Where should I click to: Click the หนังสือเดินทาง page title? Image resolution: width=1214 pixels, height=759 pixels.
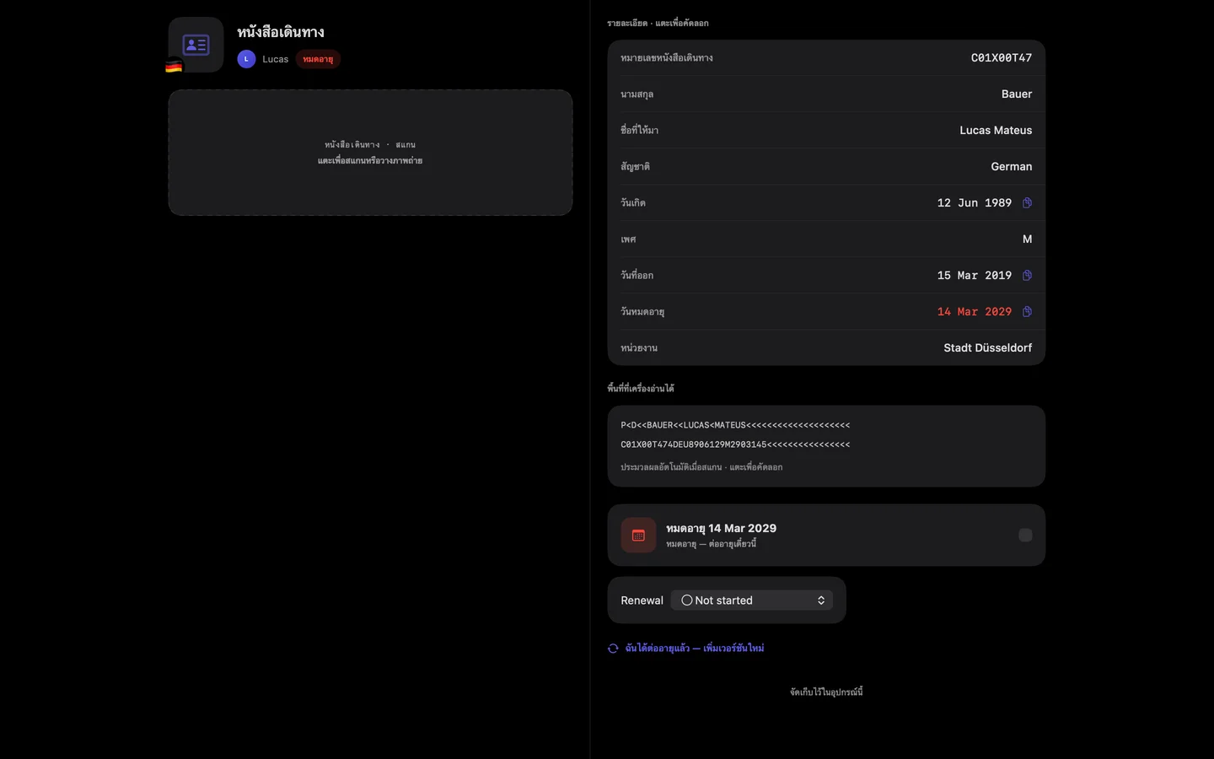(x=281, y=32)
